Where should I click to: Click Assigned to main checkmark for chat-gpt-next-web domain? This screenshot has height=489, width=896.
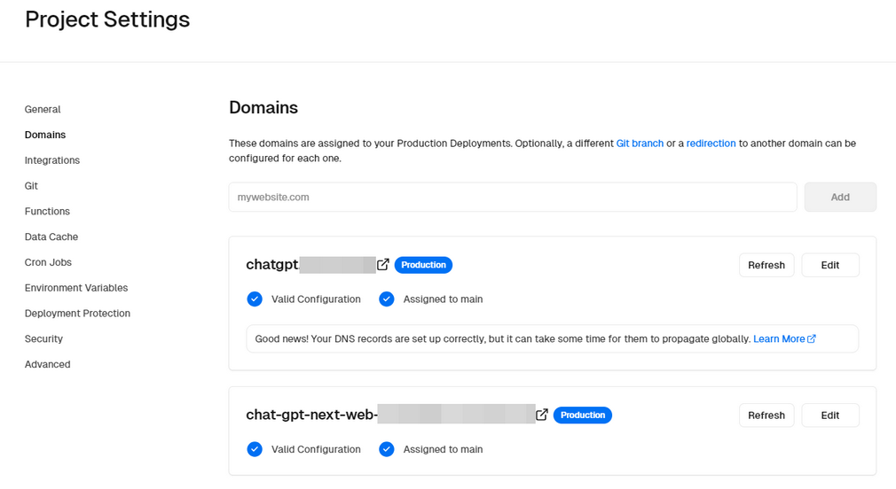coord(386,449)
